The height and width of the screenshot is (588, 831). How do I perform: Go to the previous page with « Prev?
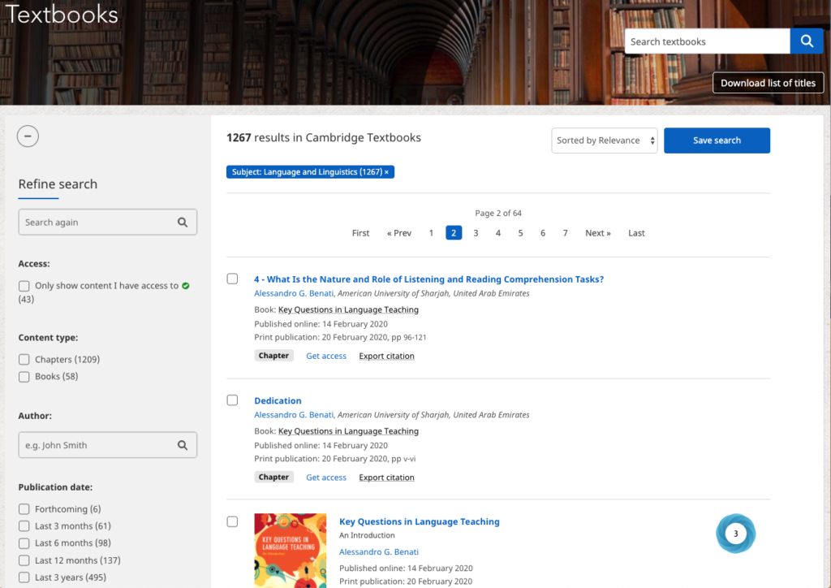pyautogui.click(x=399, y=233)
